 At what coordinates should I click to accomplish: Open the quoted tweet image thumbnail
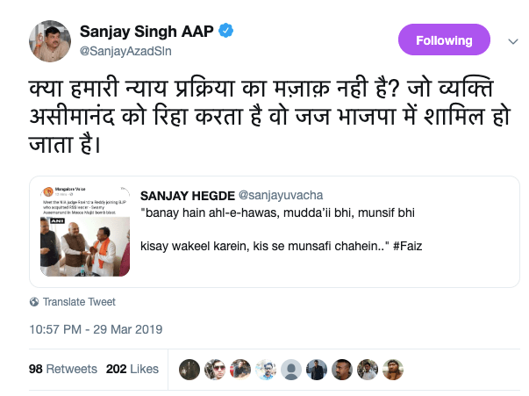(85, 230)
